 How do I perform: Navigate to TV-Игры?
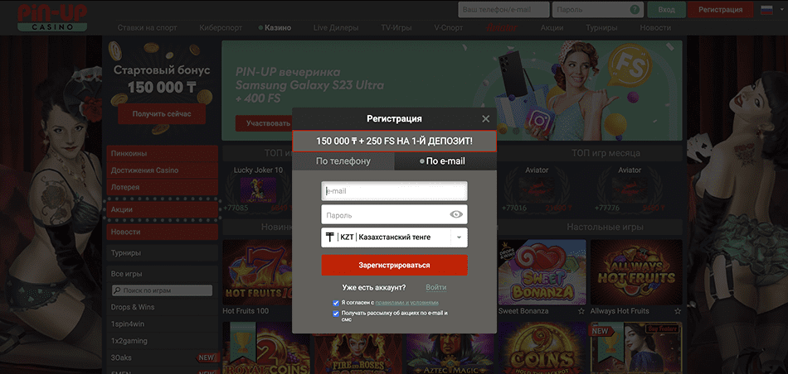click(396, 28)
